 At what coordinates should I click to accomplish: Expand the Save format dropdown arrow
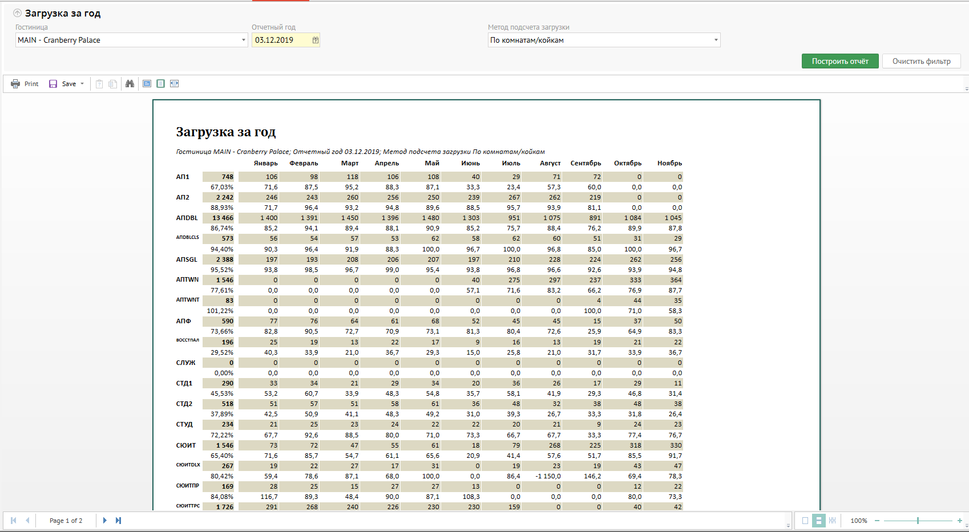(82, 84)
